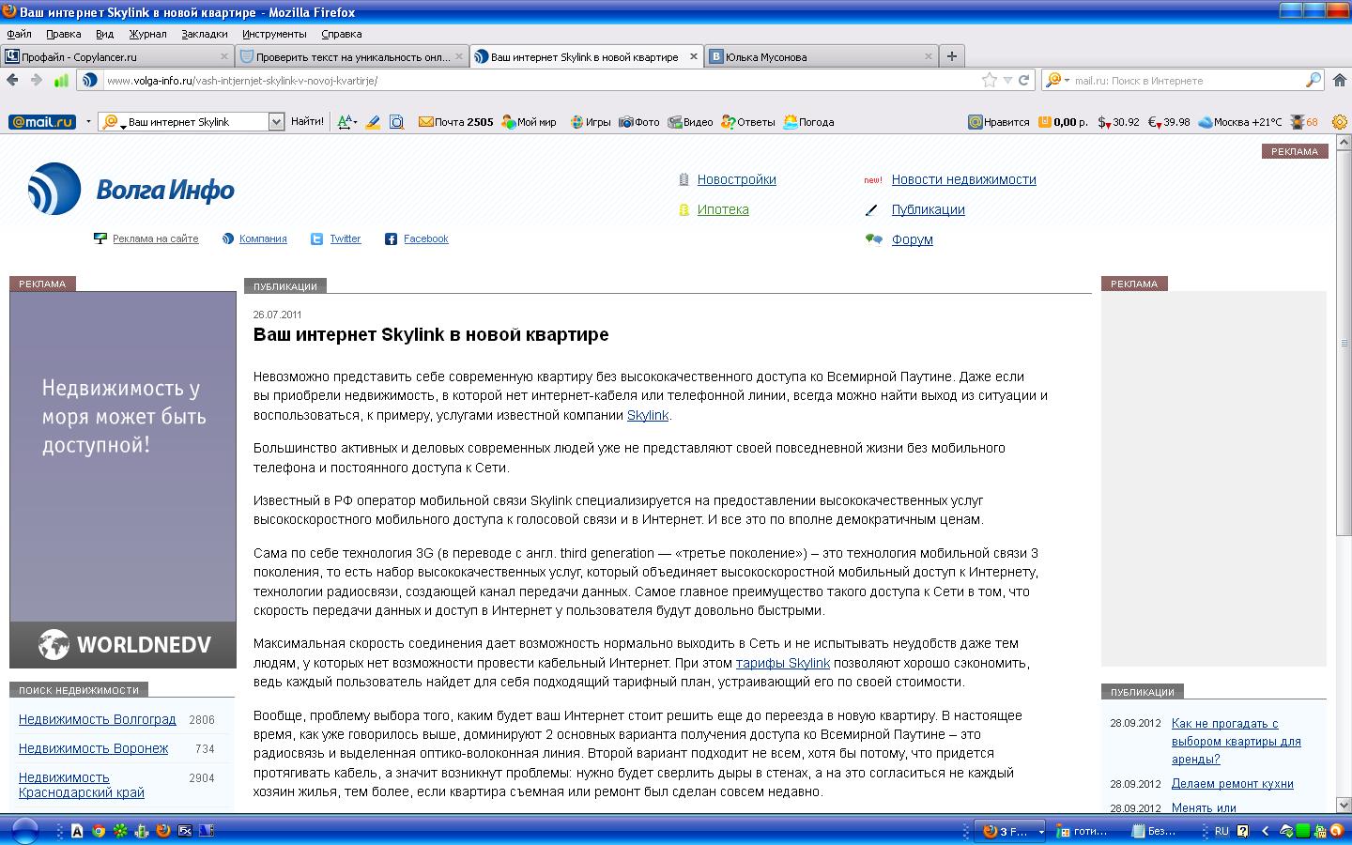Check the 0,00 р. money balance
Viewport: 1352px width, 845px height.
coord(1063,122)
